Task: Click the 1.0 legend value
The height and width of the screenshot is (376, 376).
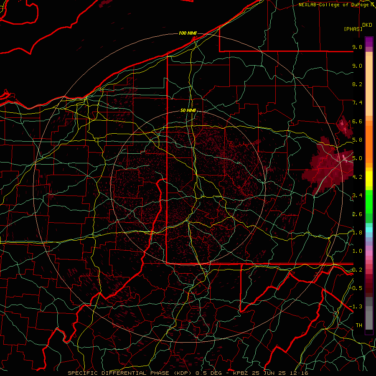Action: tap(357, 251)
